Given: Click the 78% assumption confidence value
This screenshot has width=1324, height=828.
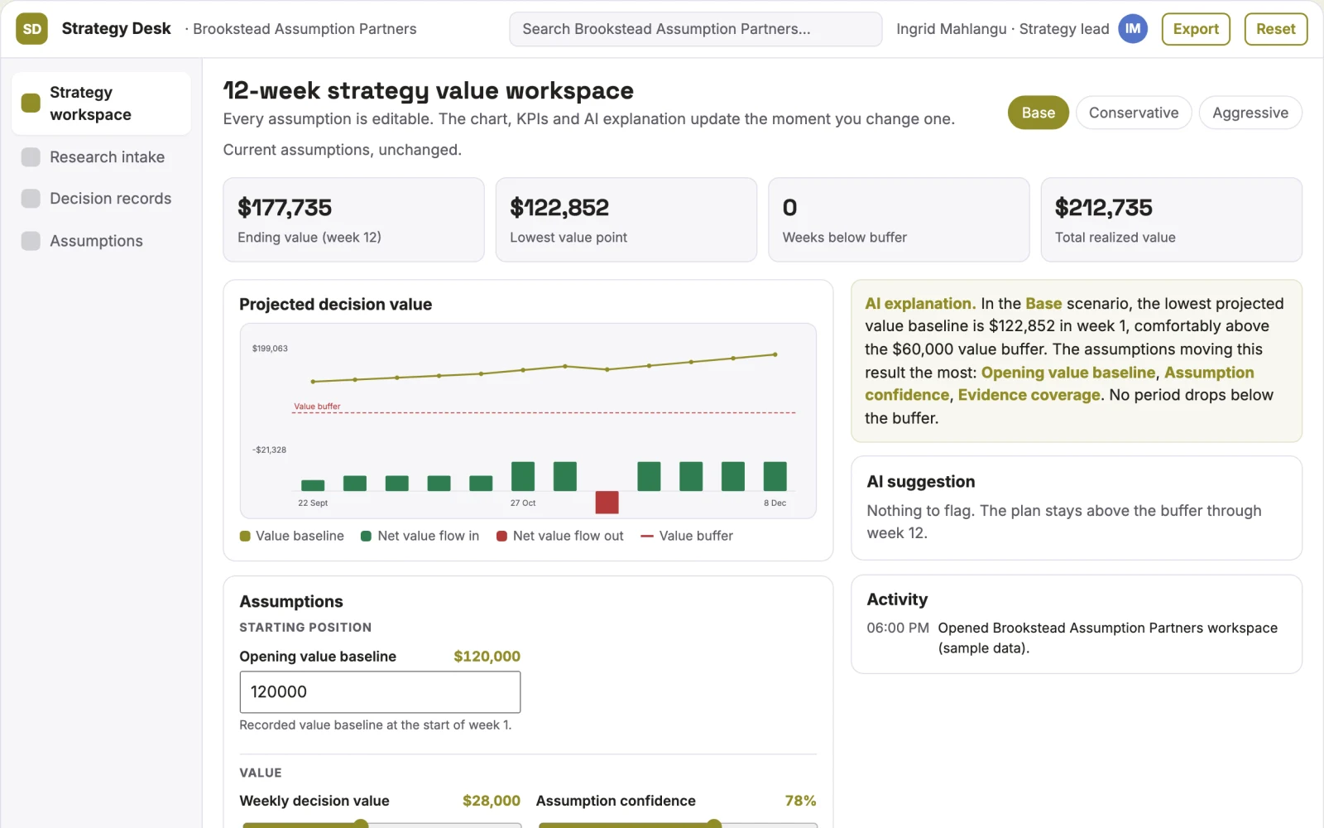Looking at the screenshot, I should tap(800, 801).
